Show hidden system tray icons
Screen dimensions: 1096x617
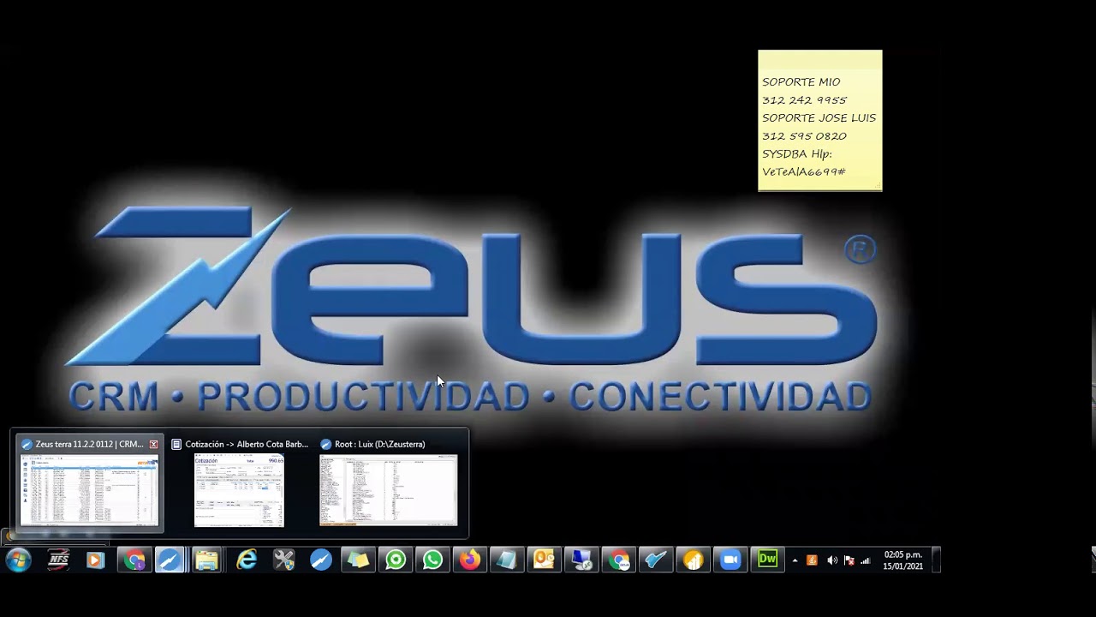[795, 560]
